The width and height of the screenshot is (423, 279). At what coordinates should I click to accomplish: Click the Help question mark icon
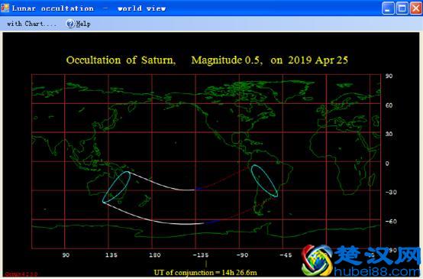point(70,24)
